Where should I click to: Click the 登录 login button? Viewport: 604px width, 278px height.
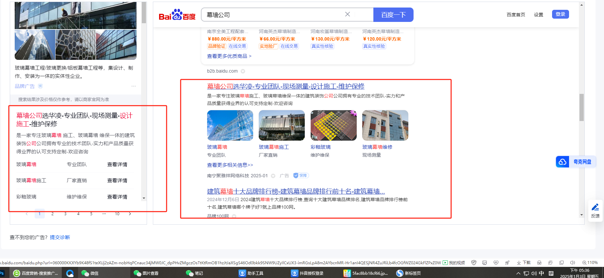click(561, 14)
